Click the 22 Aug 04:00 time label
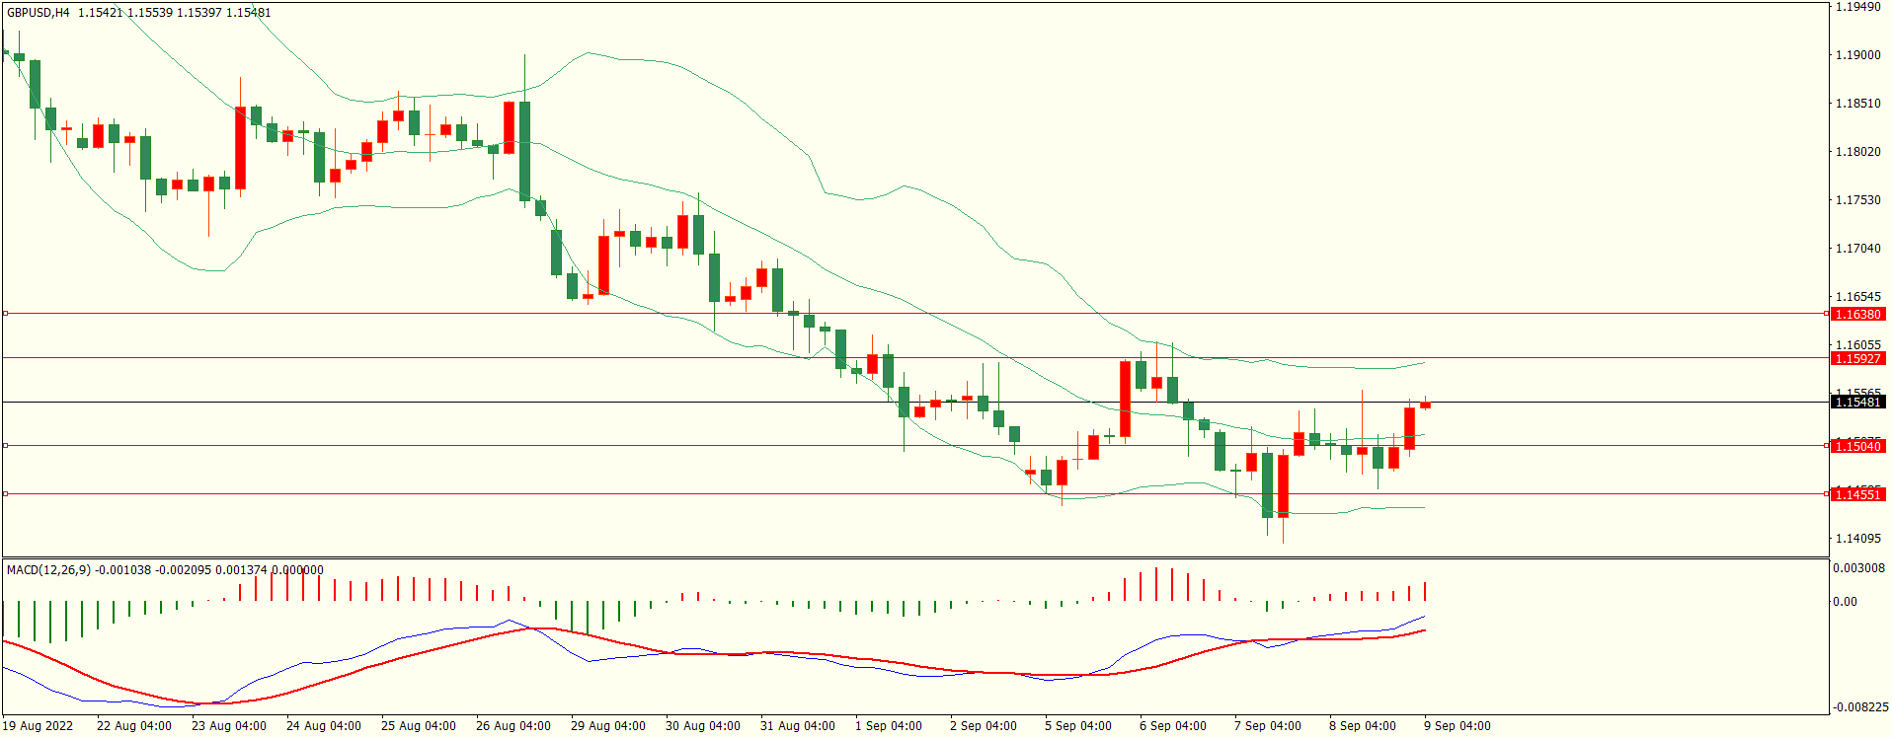The width and height of the screenshot is (1892, 738). 134,726
